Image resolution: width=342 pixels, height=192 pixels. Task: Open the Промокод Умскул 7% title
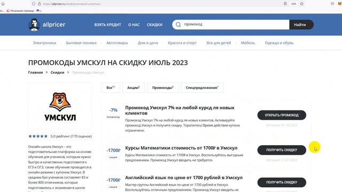(x=180, y=110)
